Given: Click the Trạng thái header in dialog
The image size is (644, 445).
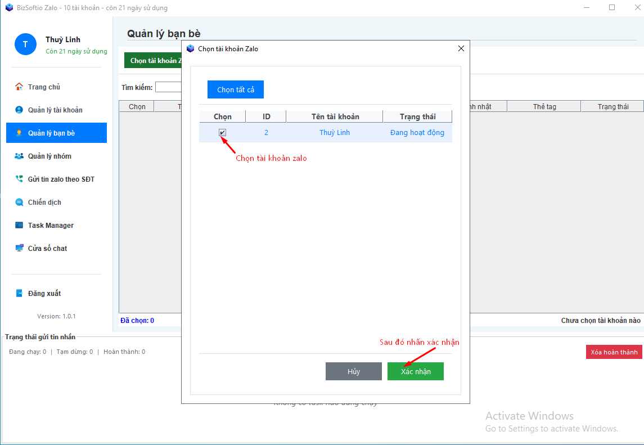Looking at the screenshot, I should pos(417,116).
